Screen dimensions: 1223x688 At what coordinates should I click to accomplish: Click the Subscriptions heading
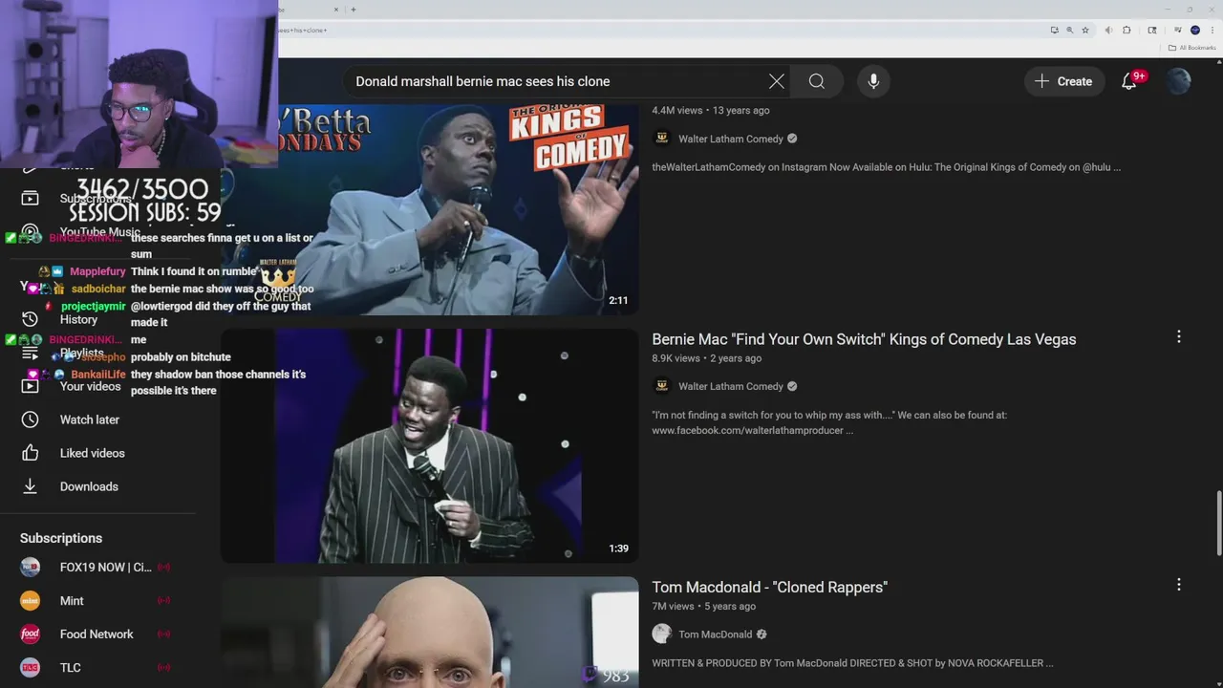(61, 538)
